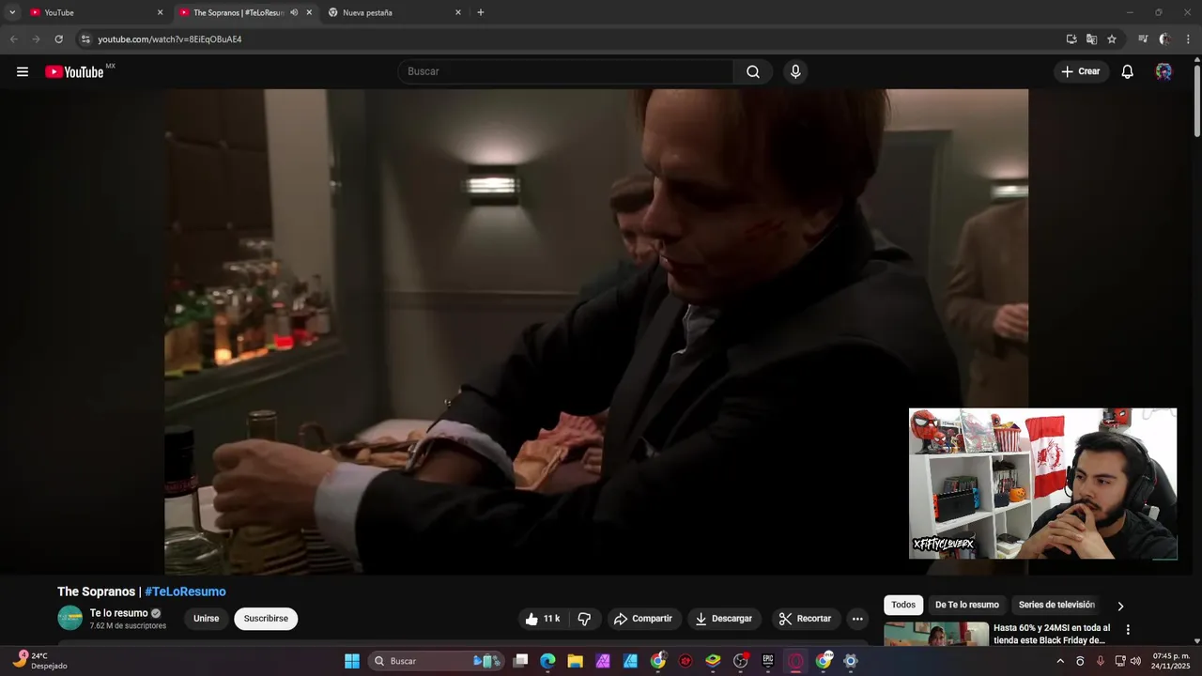Go to the YouTube home logo
The width and height of the screenshot is (1202, 676).
(74, 71)
